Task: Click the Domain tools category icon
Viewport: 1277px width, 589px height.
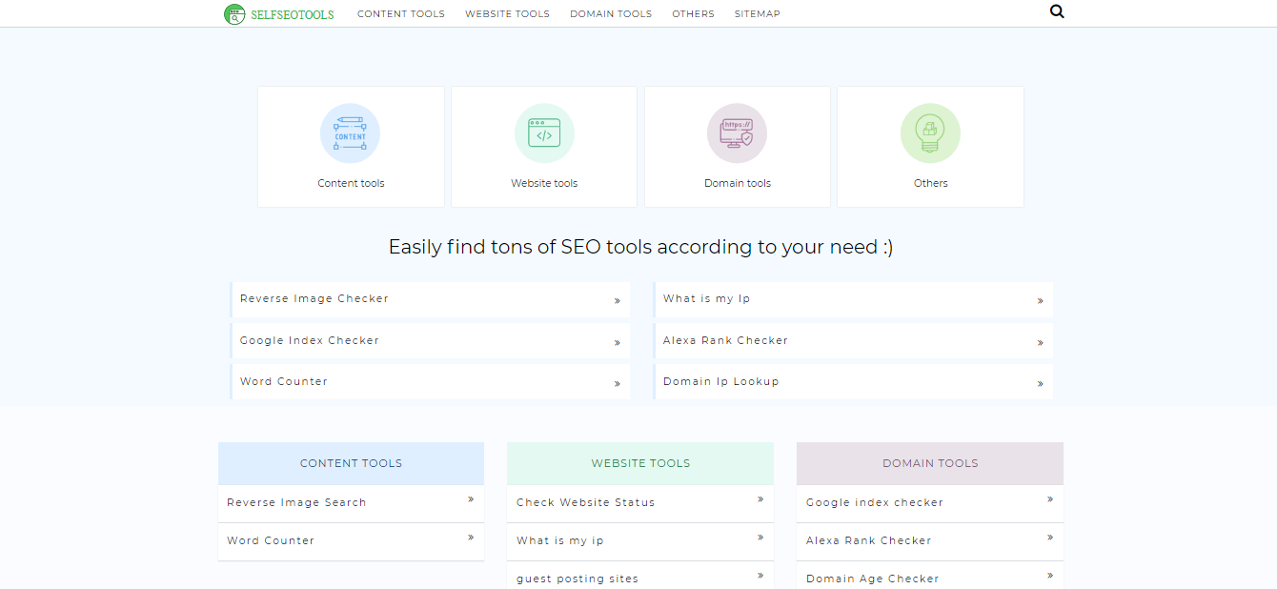Action: tap(737, 132)
